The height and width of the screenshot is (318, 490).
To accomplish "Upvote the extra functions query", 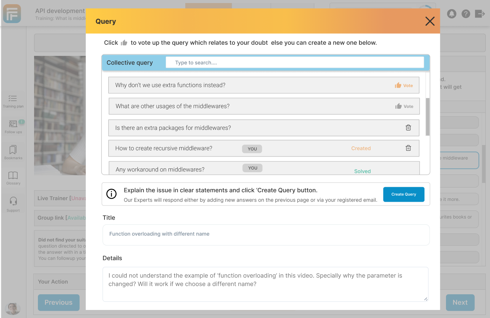I will tap(403, 85).
